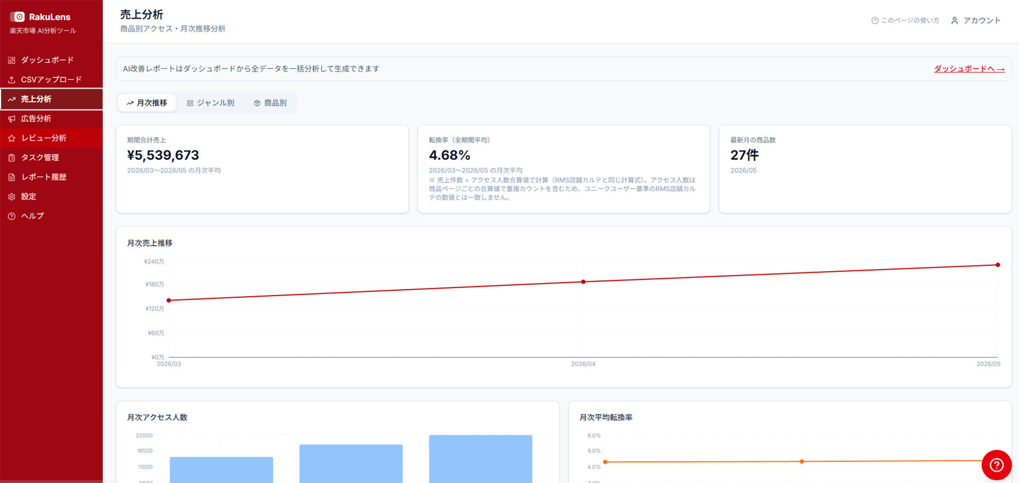
Task: Click the レビュー分析 star icon
Action: click(x=12, y=138)
